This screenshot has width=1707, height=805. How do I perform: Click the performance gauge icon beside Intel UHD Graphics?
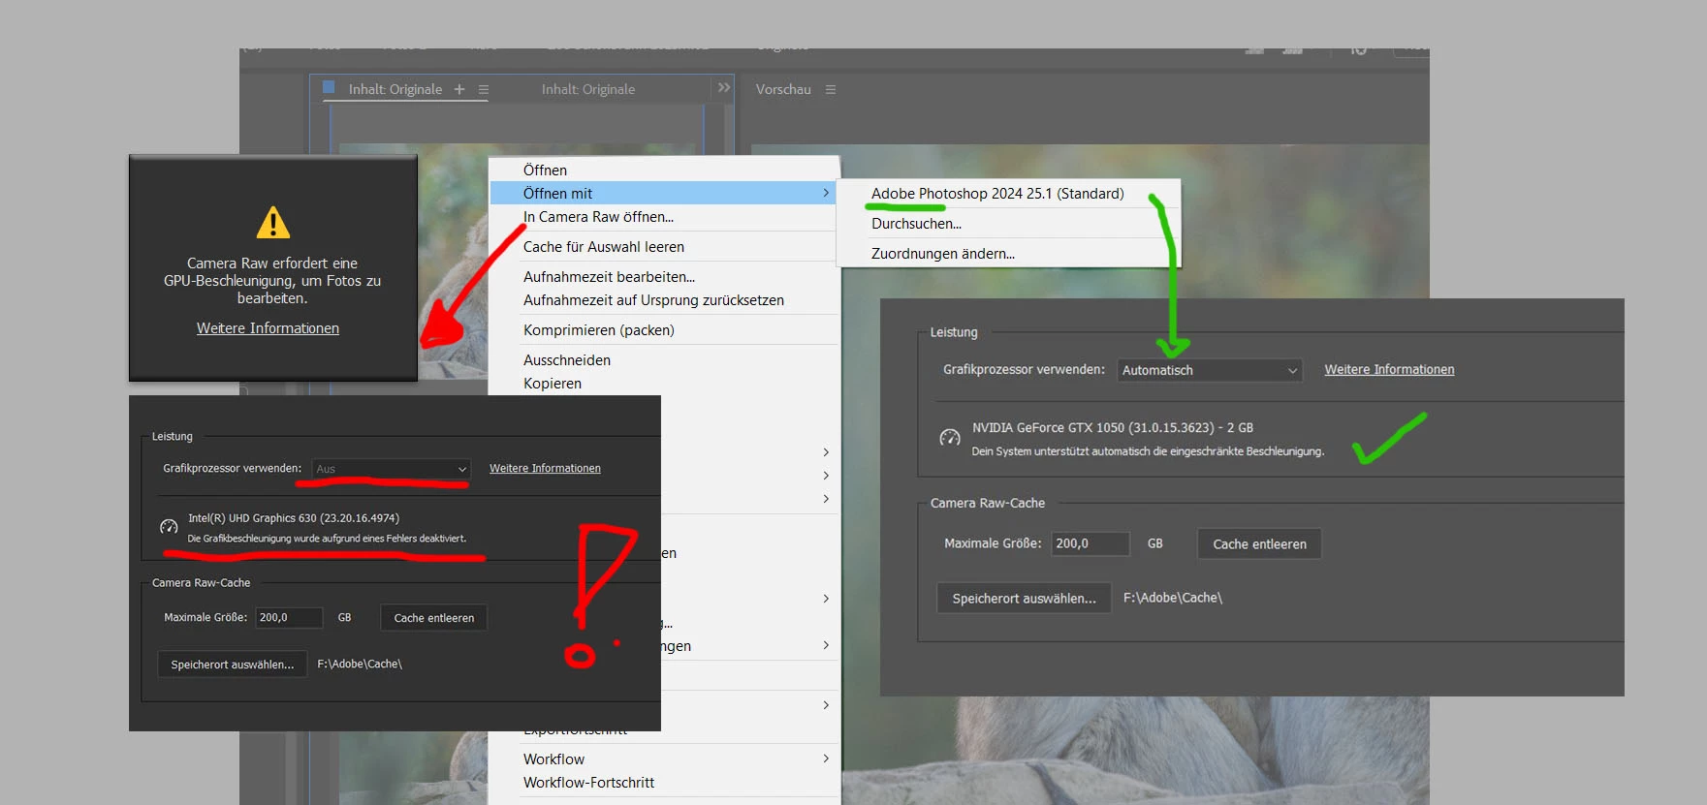(x=169, y=526)
